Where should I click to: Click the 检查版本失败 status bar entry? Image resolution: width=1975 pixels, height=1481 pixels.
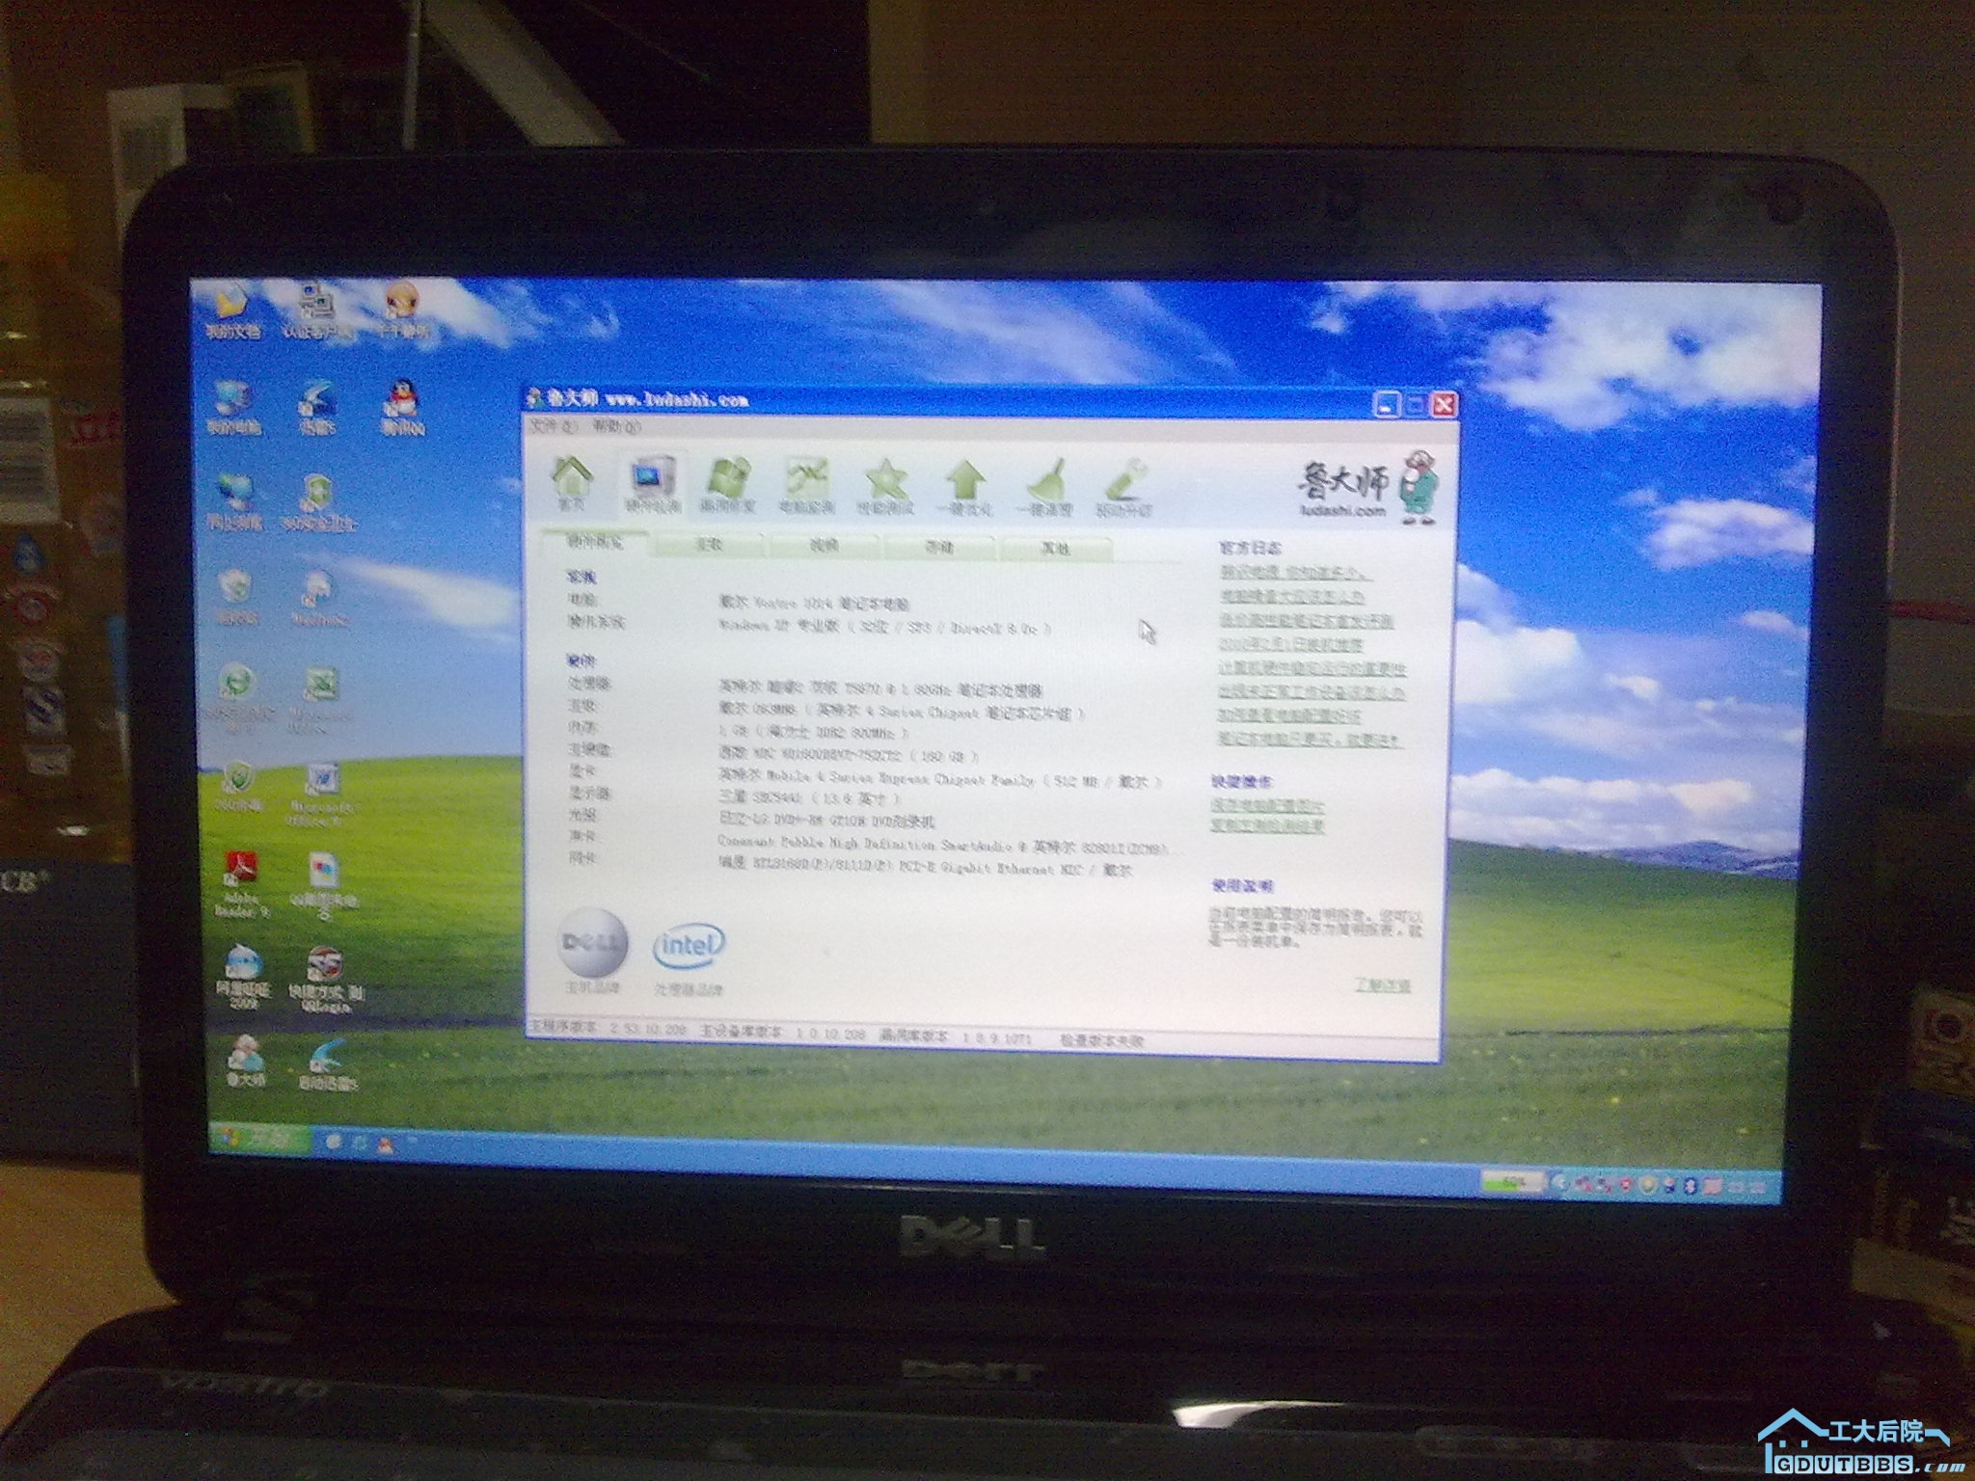1102,1040
